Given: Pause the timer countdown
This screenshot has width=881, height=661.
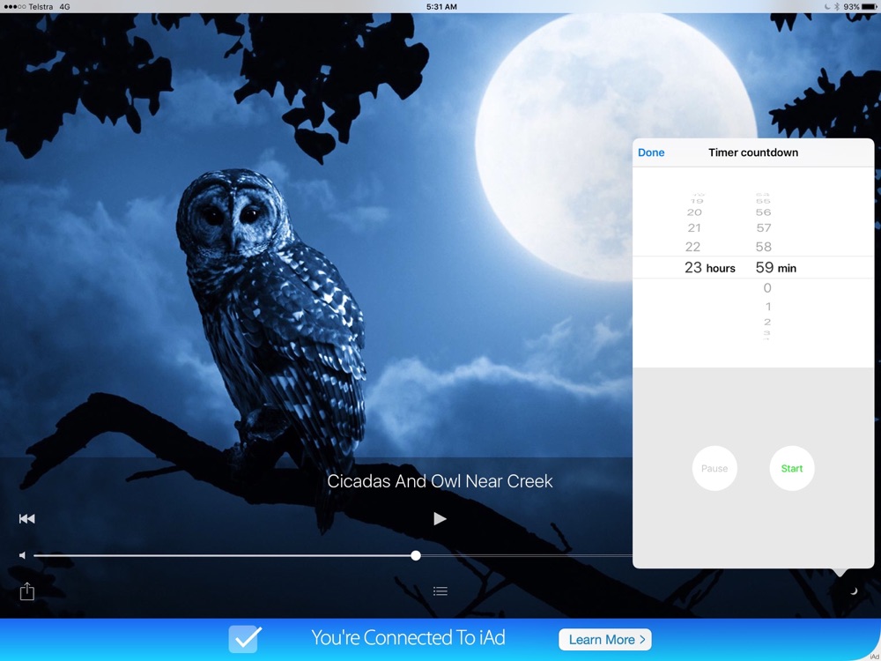Looking at the screenshot, I should (x=714, y=469).
